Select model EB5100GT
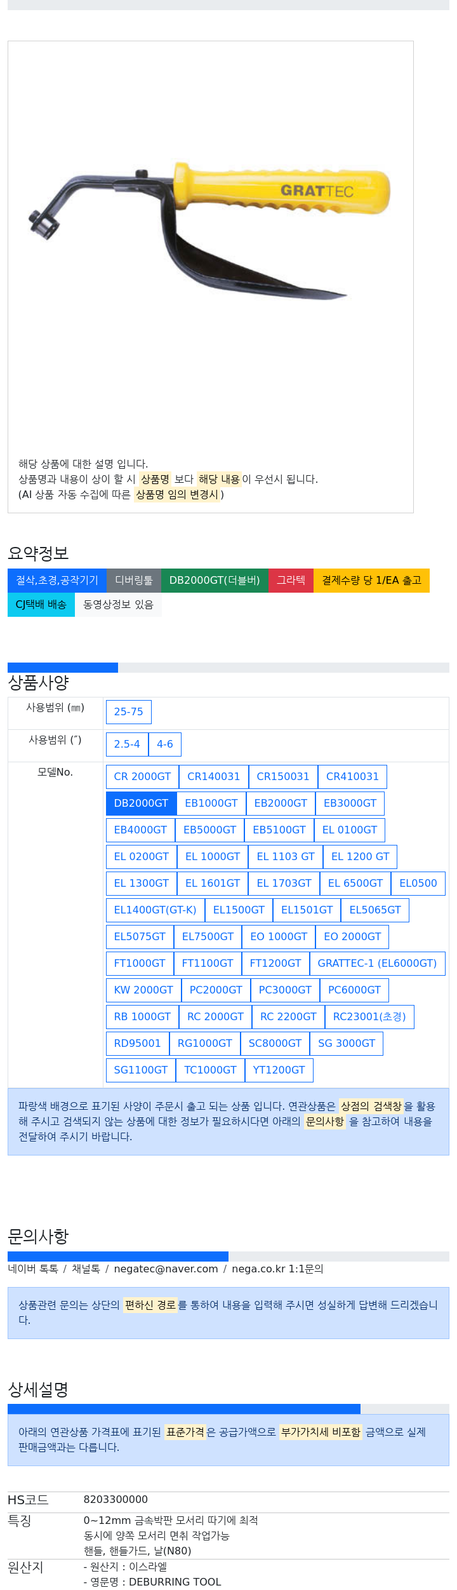Viewport: 457px width, 1590px height. tap(279, 830)
